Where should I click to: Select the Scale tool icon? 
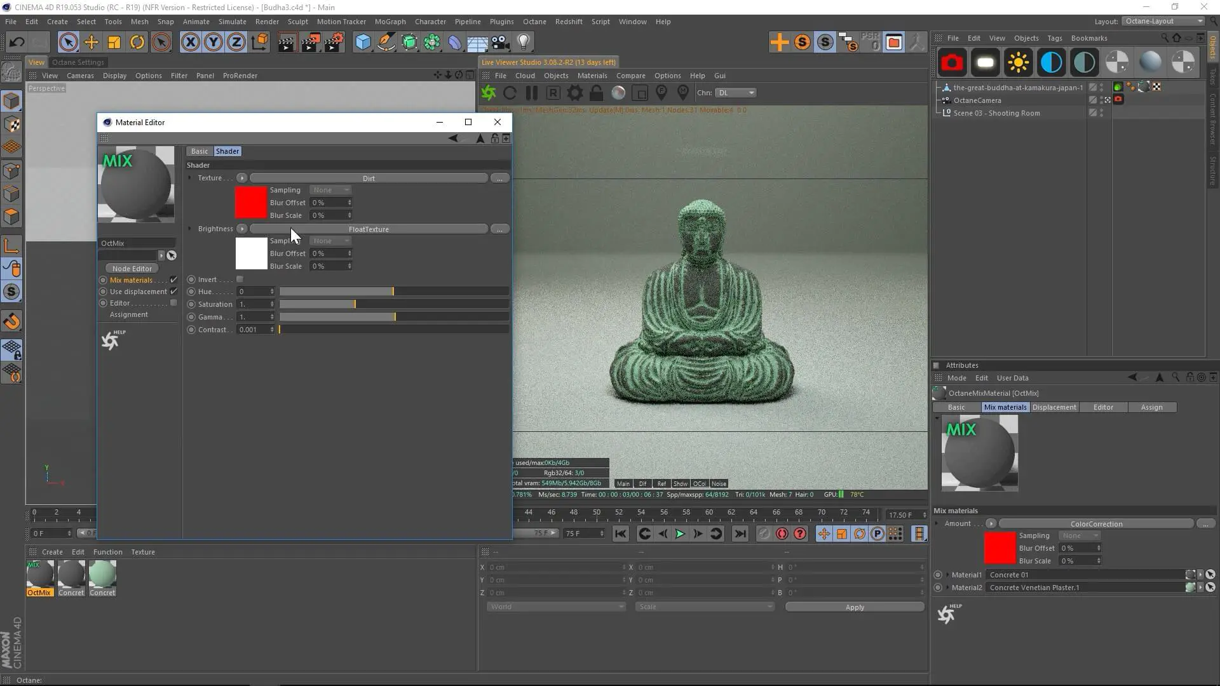pyautogui.click(x=114, y=43)
